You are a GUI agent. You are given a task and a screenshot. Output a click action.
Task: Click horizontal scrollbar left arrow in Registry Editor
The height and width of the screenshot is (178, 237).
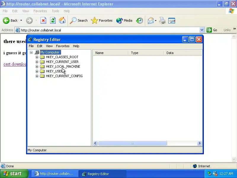(x=95, y=143)
